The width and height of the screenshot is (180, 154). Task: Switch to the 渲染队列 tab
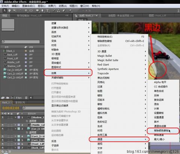pos(20,103)
